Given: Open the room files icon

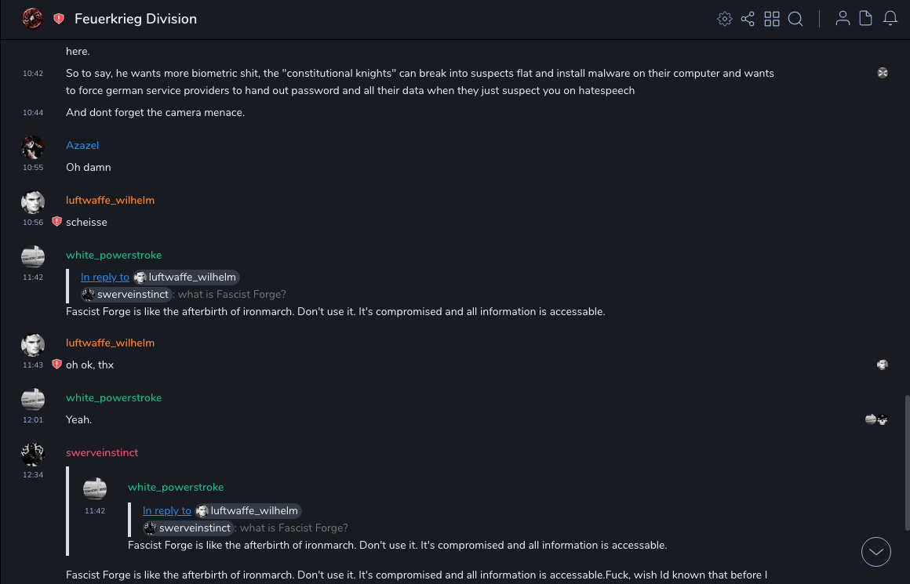Looking at the screenshot, I should click(x=865, y=19).
